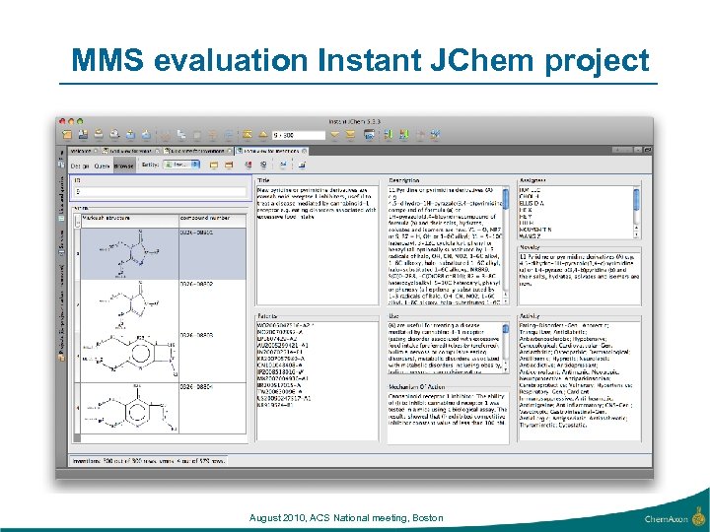Select the third Markush structure with bicyclic ring
This screenshot has height=532, width=710.
[x=130, y=357]
